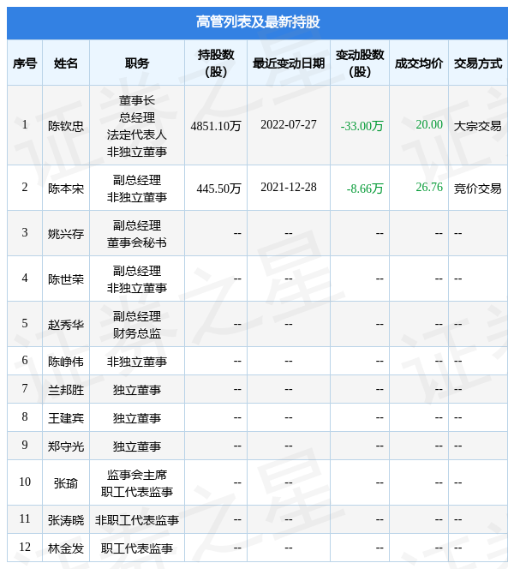The height and width of the screenshot is (569, 508).
Task: Select the name 陈世荣
Action: (66, 279)
